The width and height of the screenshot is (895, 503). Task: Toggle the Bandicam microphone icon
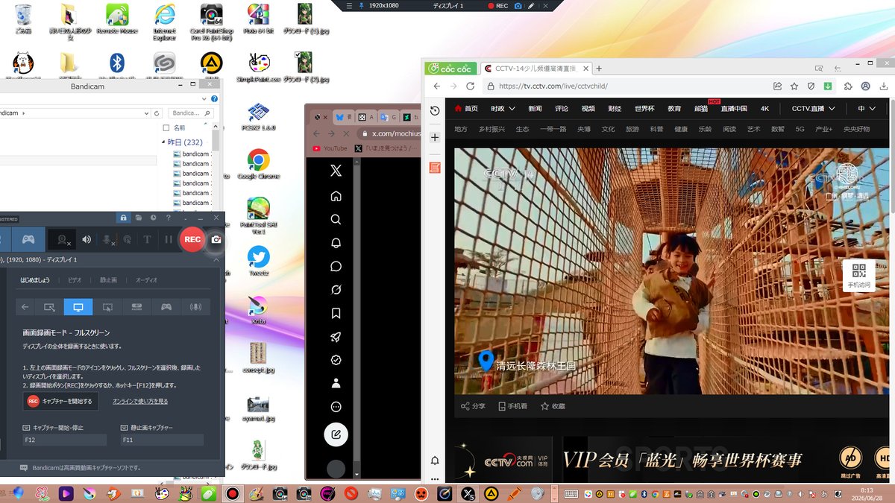[107, 239]
